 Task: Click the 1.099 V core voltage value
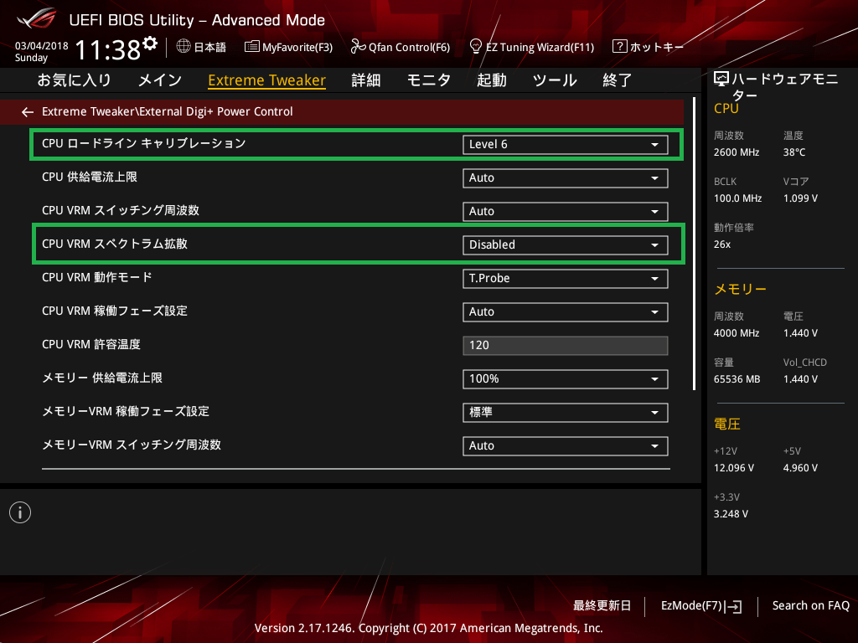click(800, 198)
